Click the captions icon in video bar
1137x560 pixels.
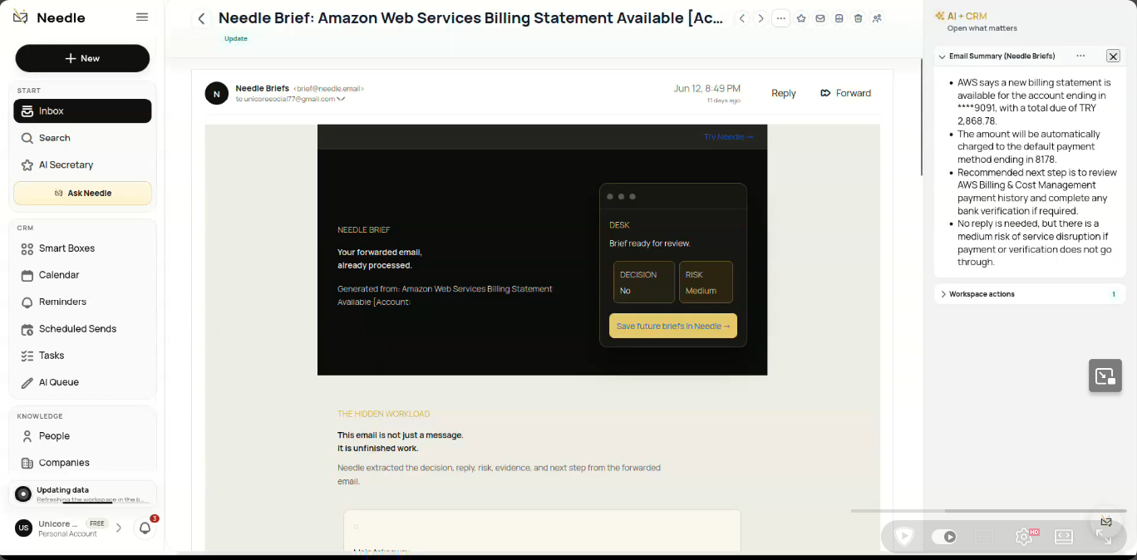[x=985, y=537]
